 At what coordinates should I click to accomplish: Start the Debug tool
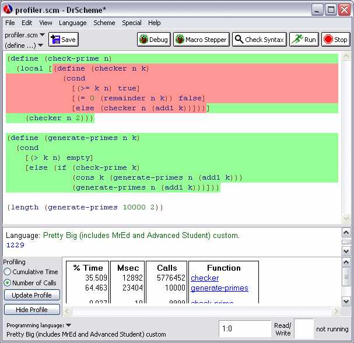coord(154,40)
